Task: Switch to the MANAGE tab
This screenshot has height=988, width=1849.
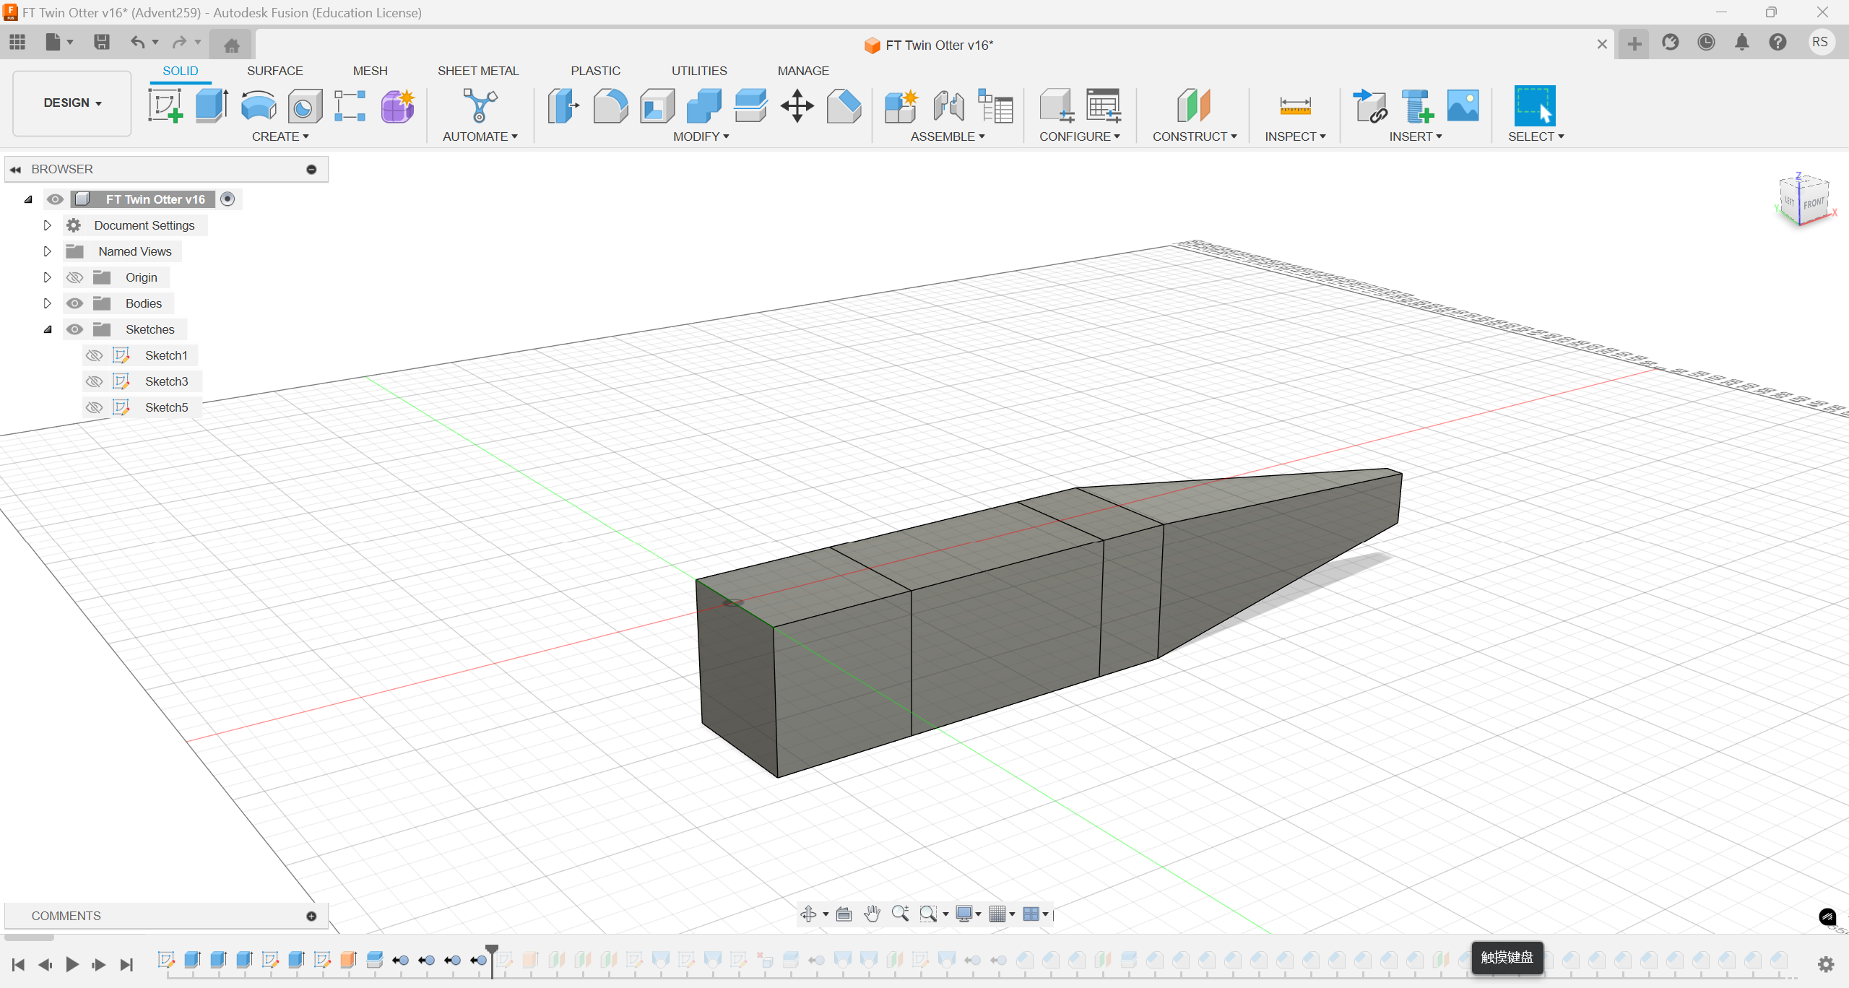Action: (803, 71)
